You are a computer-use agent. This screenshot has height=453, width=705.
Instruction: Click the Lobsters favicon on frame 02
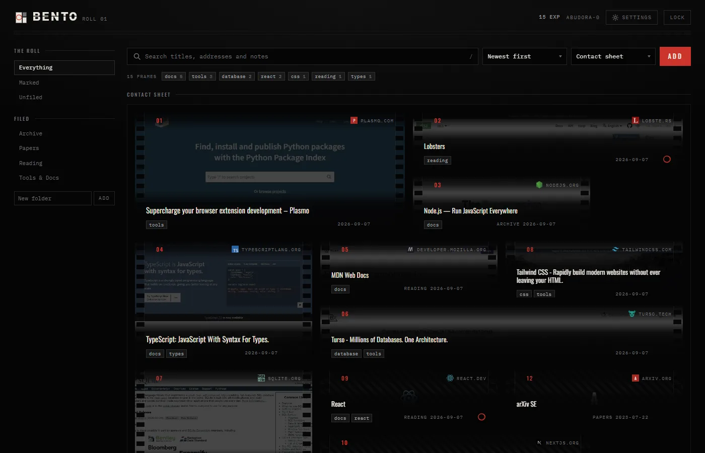[x=636, y=121]
